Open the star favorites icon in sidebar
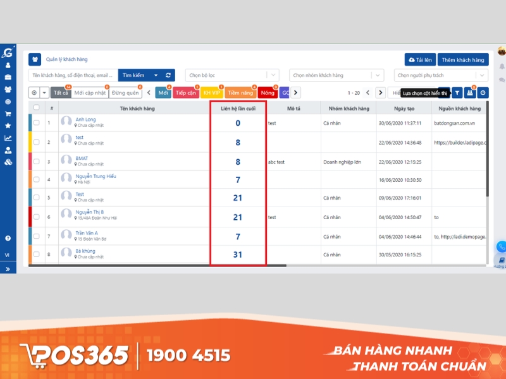Screen dimensions: 506x379 coord(8,126)
